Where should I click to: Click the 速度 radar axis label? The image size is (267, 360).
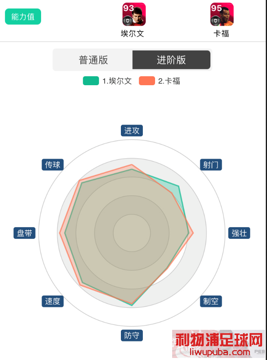(53, 301)
